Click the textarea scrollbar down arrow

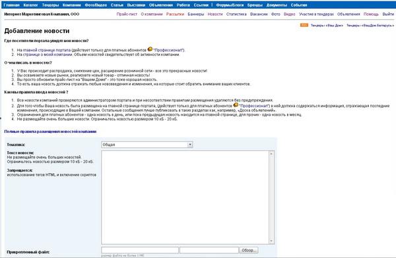(x=271, y=241)
